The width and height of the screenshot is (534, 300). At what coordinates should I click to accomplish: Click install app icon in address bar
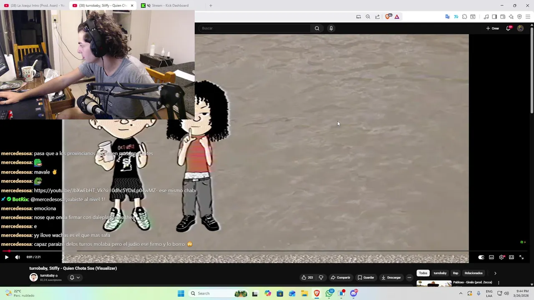pyautogui.click(x=358, y=17)
